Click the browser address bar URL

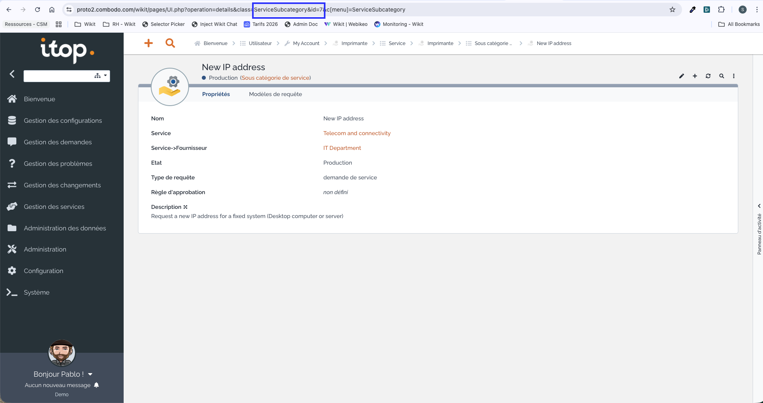pos(241,10)
